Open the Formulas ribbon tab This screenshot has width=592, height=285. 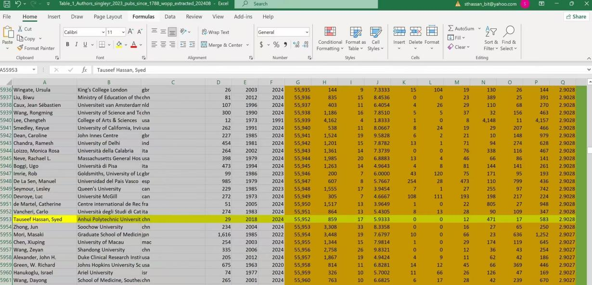tap(143, 17)
